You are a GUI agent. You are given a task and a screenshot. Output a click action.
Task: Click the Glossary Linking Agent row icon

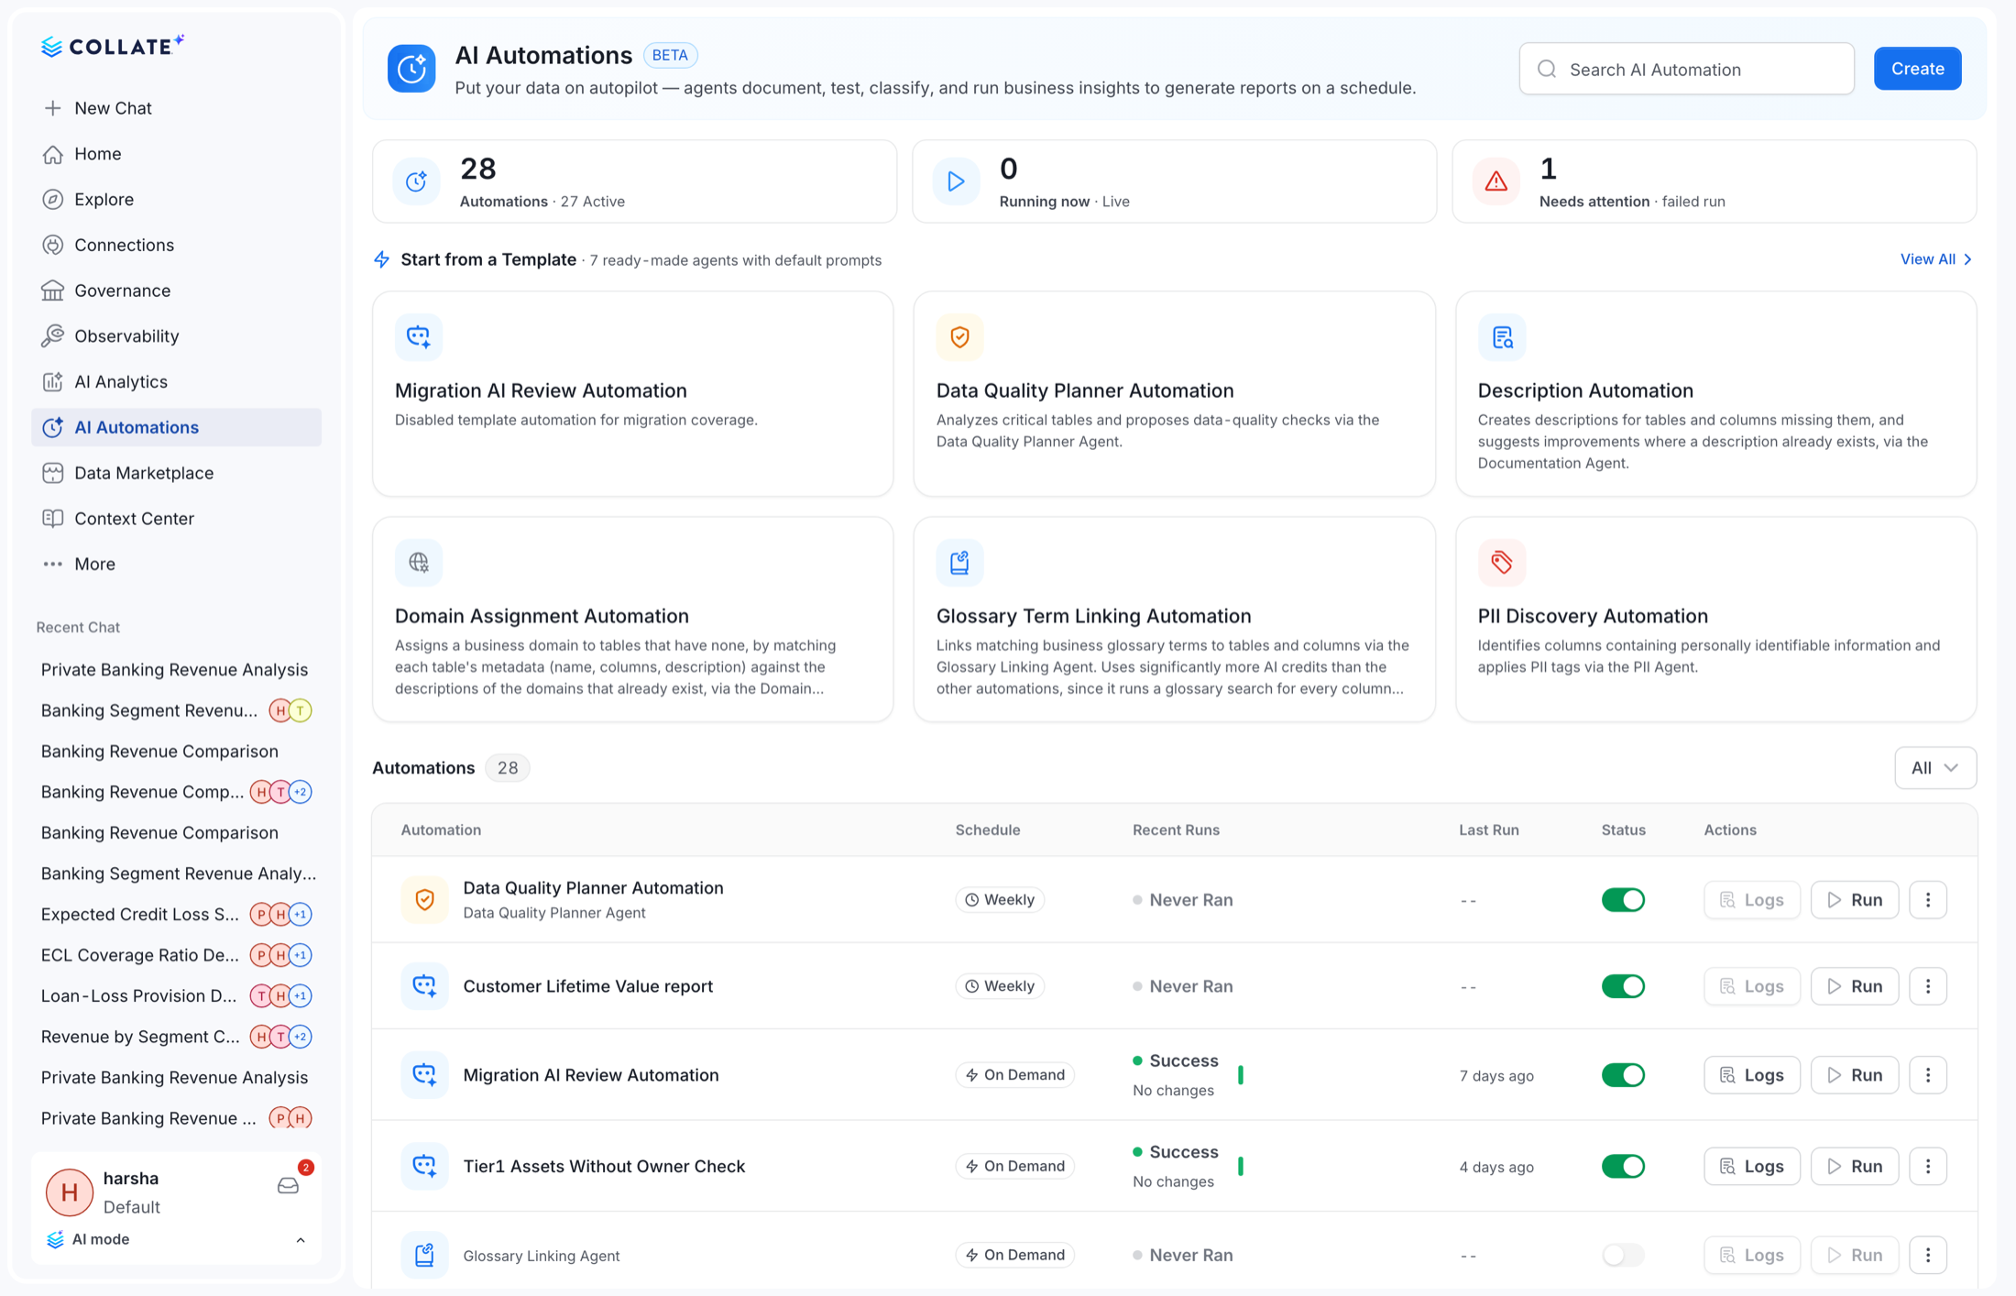(x=424, y=1255)
